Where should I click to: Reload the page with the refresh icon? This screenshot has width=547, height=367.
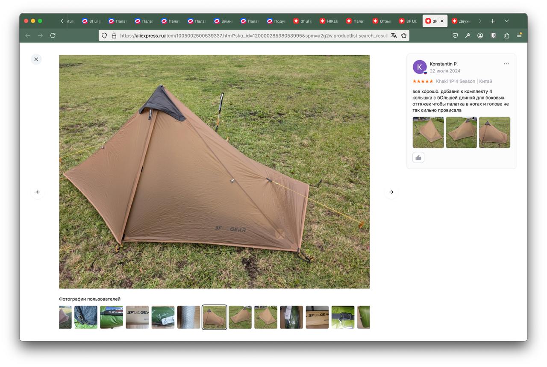[53, 35]
